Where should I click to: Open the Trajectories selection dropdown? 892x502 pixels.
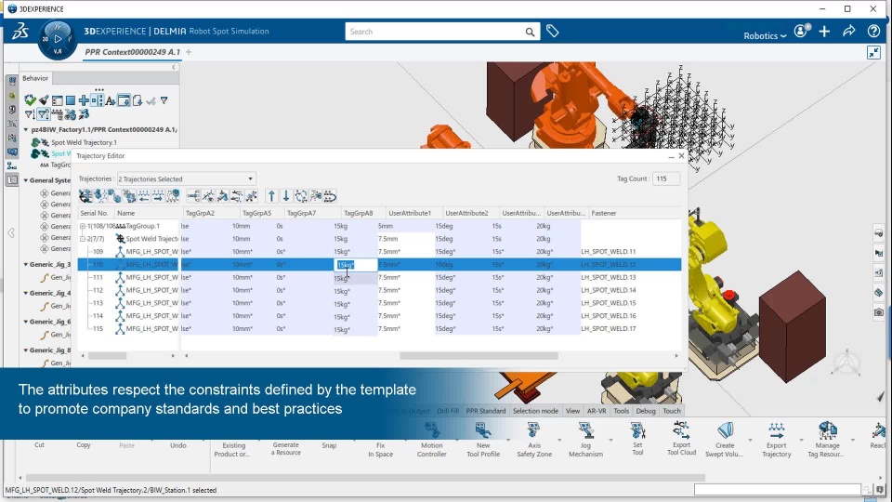[x=186, y=178]
